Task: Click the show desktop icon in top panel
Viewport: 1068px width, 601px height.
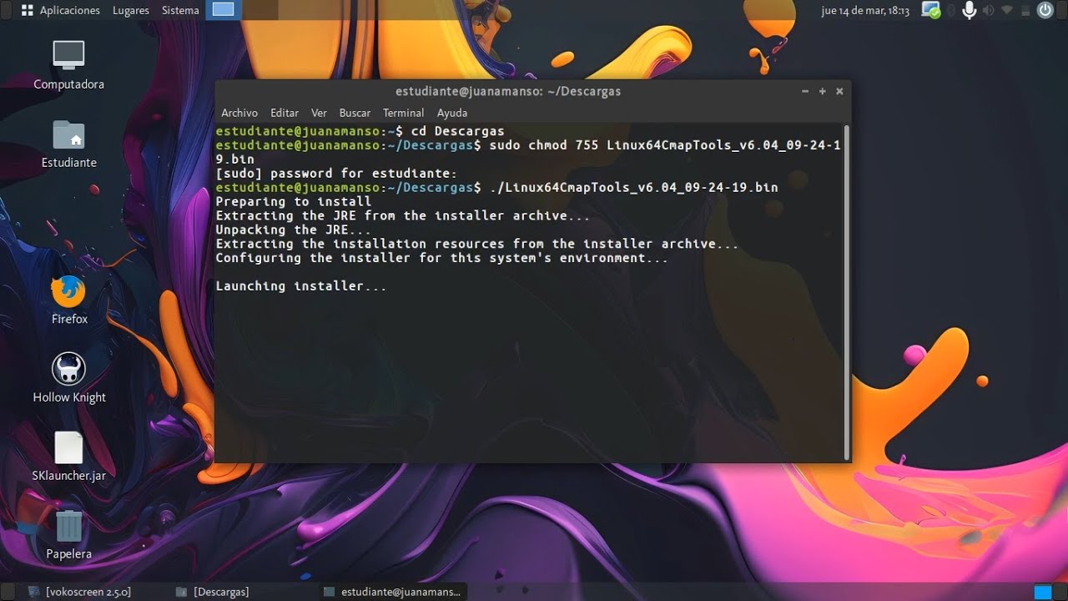Action: [223, 10]
